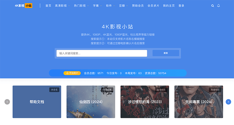
Task: Expand the 高清影视 dropdown menu
Action: pyautogui.click(x=62, y=6)
